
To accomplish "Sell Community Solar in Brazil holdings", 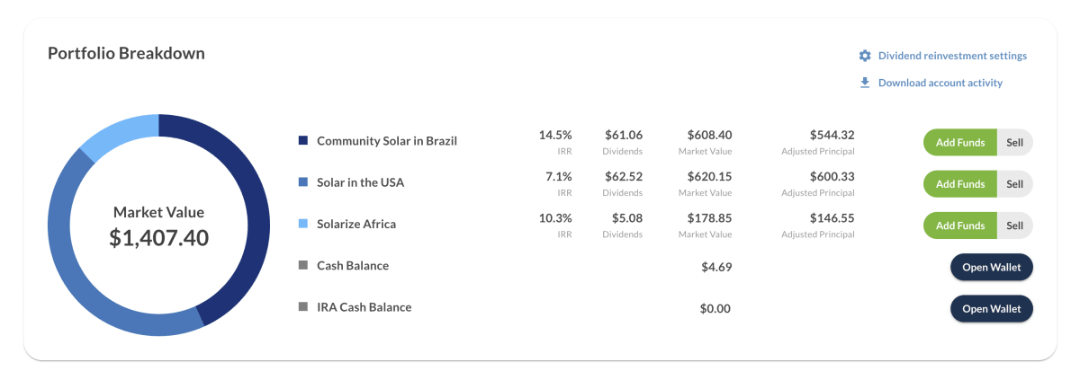I will 1014,142.
